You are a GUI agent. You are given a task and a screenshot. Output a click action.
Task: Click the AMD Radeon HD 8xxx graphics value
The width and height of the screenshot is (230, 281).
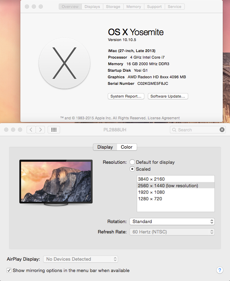tap(157, 77)
